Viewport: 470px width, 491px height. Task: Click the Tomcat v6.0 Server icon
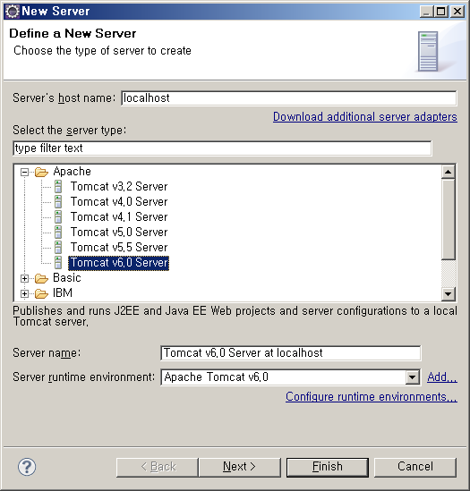pyautogui.click(x=58, y=262)
